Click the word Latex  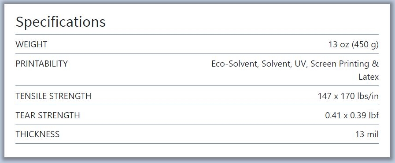pos(369,77)
